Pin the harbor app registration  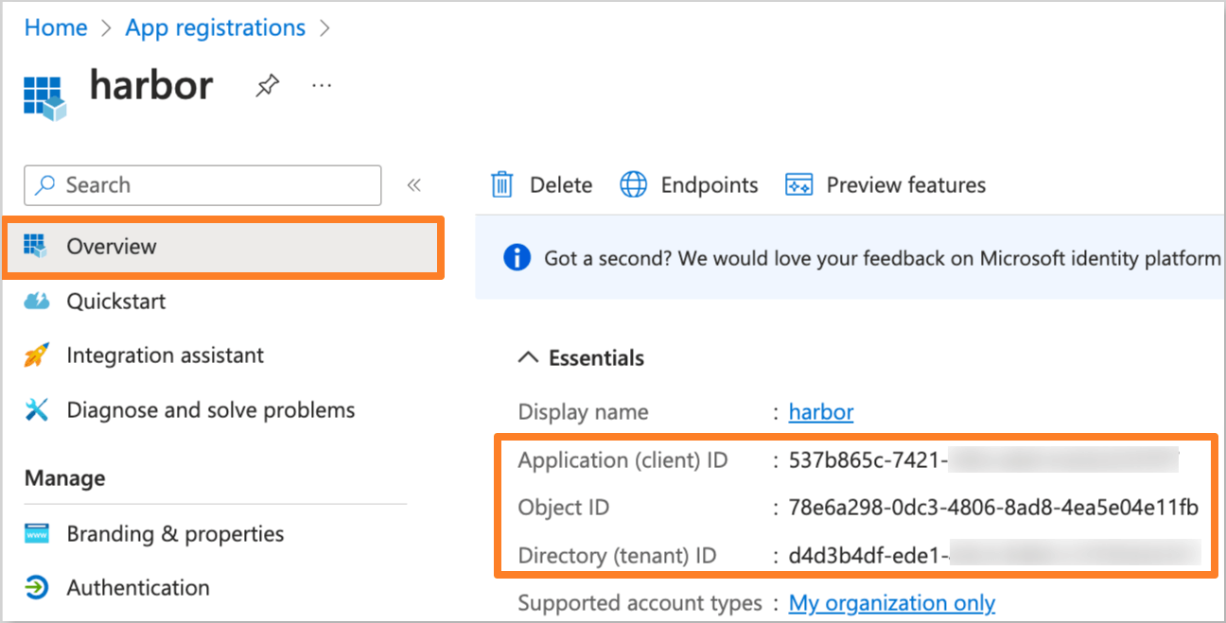(267, 85)
